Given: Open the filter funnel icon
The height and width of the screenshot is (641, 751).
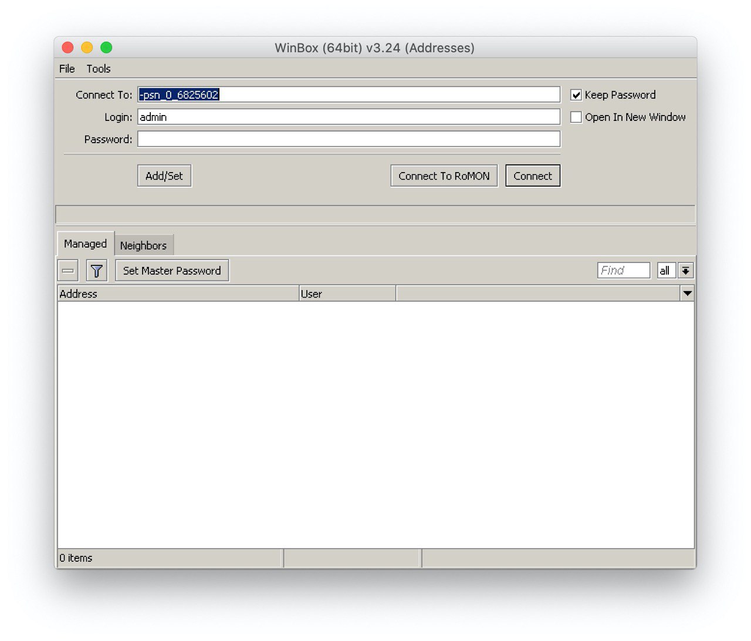Looking at the screenshot, I should pos(97,271).
